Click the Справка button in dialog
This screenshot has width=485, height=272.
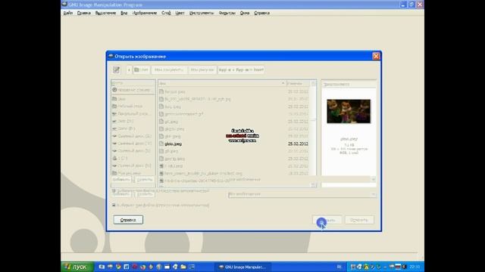pos(128,220)
